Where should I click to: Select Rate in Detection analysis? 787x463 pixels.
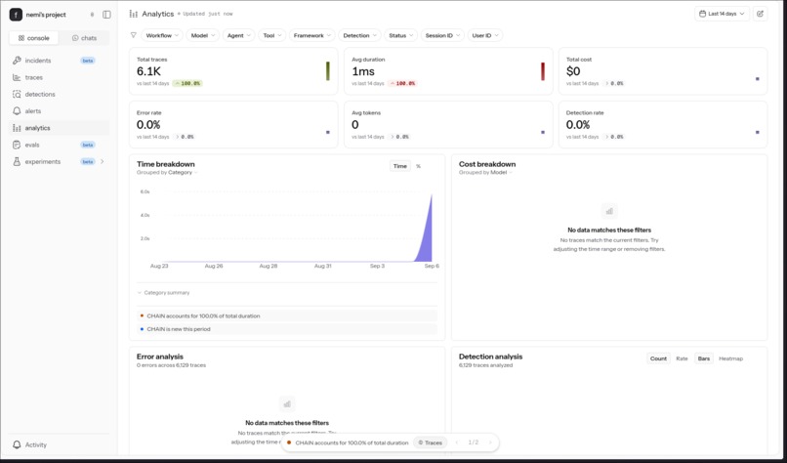coord(682,358)
